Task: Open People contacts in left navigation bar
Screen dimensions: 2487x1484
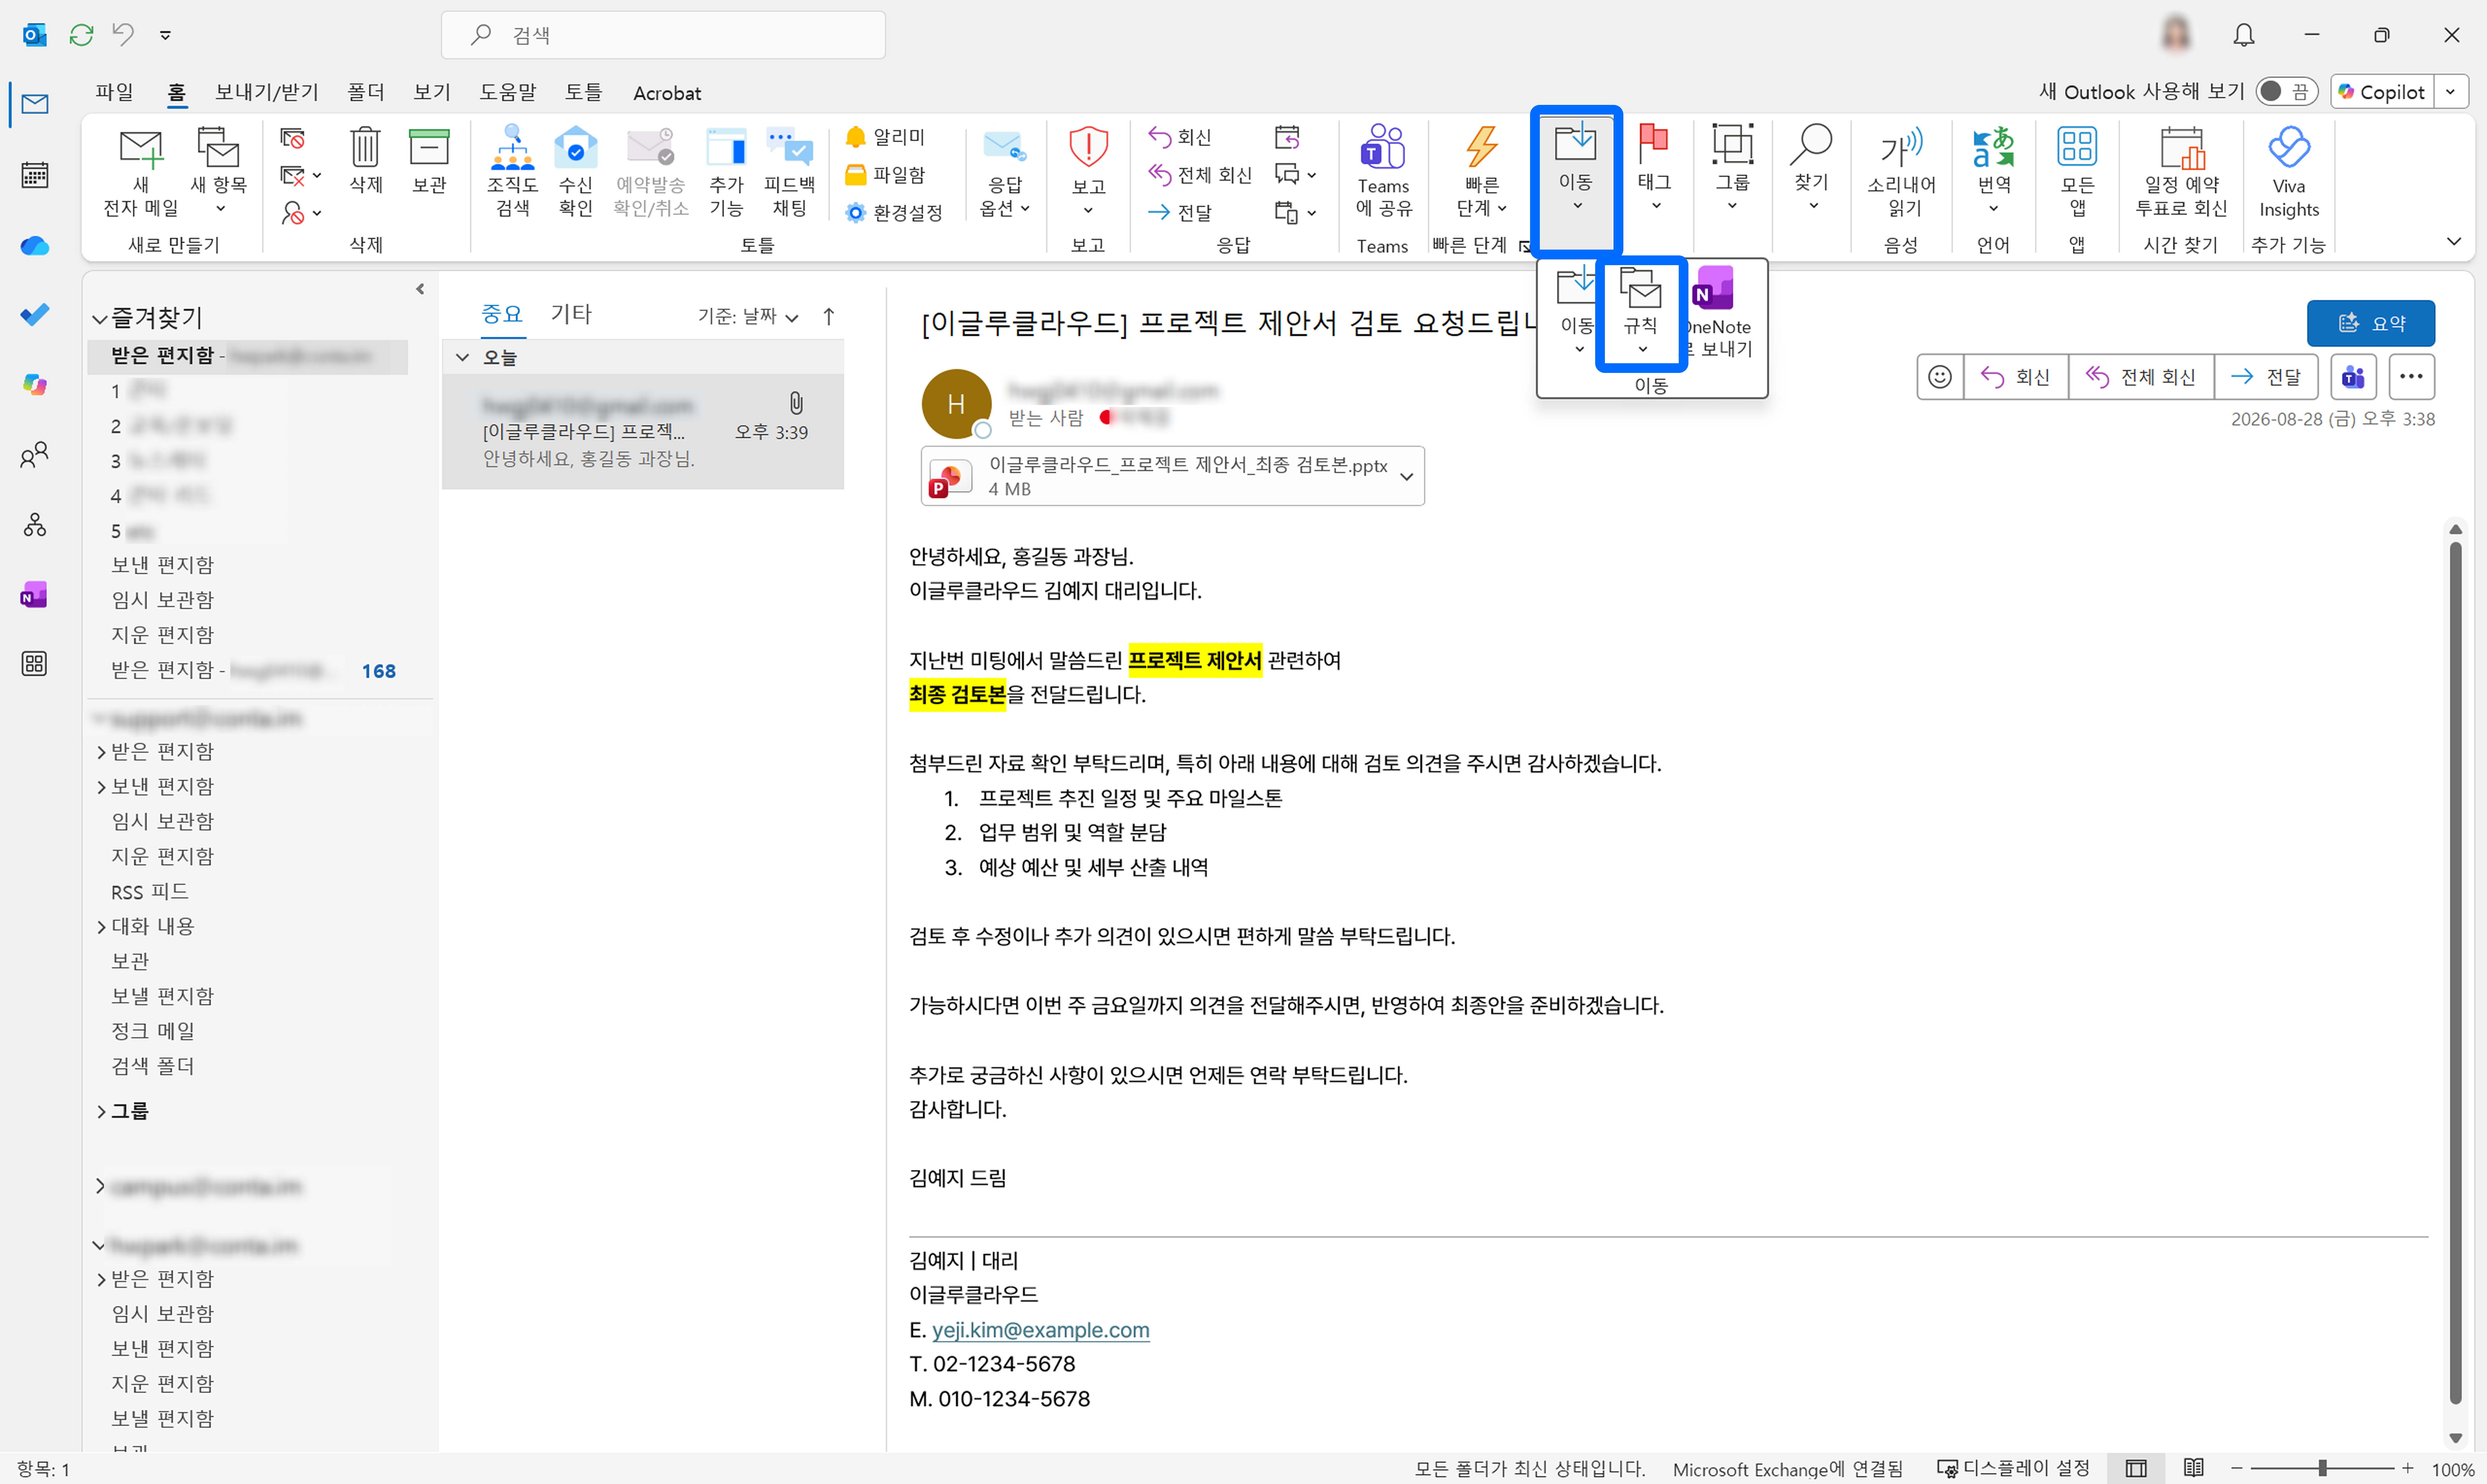Action: point(35,455)
